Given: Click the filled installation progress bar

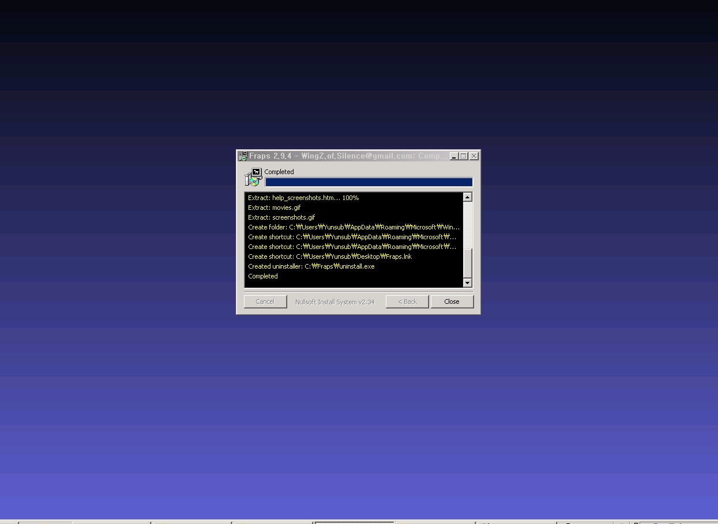Looking at the screenshot, I should [369, 182].
